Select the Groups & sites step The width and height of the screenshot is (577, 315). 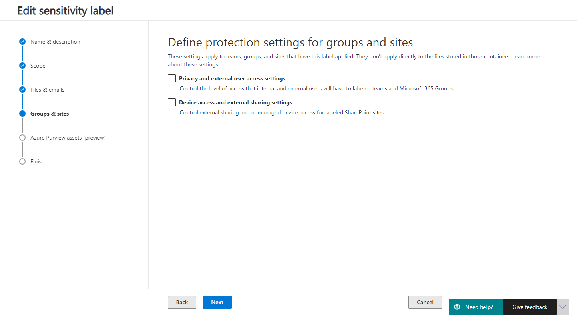click(50, 114)
